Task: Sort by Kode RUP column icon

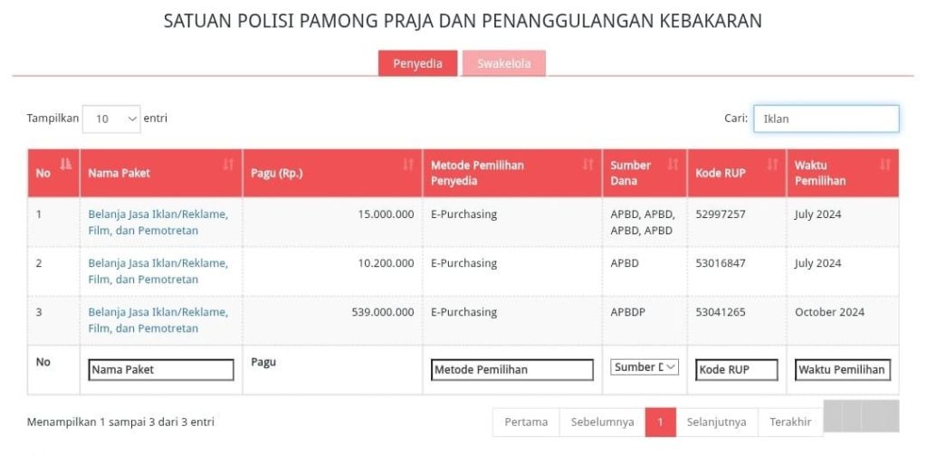Action: click(x=772, y=165)
